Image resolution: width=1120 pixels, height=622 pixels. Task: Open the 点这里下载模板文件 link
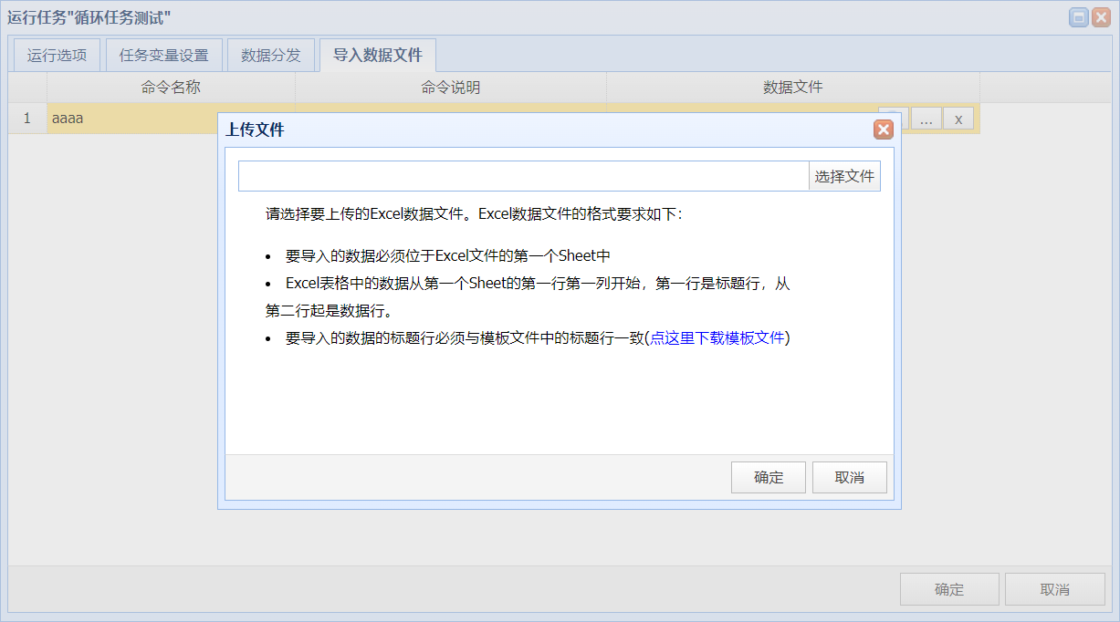[x=717, y=337]
